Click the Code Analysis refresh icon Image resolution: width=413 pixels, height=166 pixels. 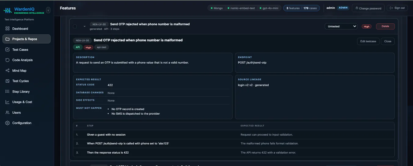pos(8,60)
